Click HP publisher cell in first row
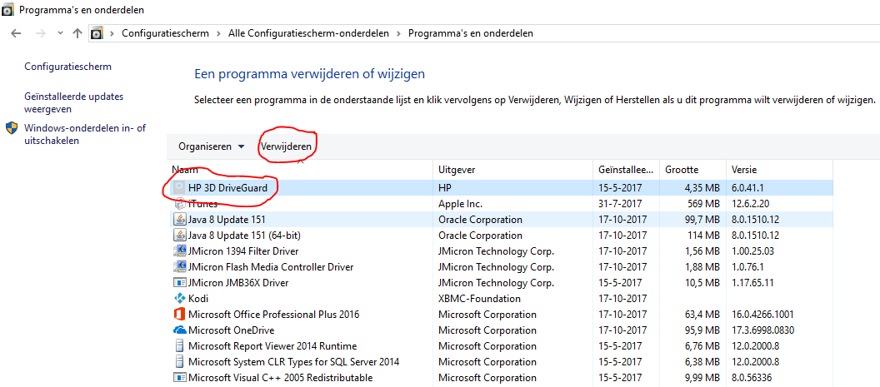880x387 pixels. pyautogui.click(x=444, y=188)
